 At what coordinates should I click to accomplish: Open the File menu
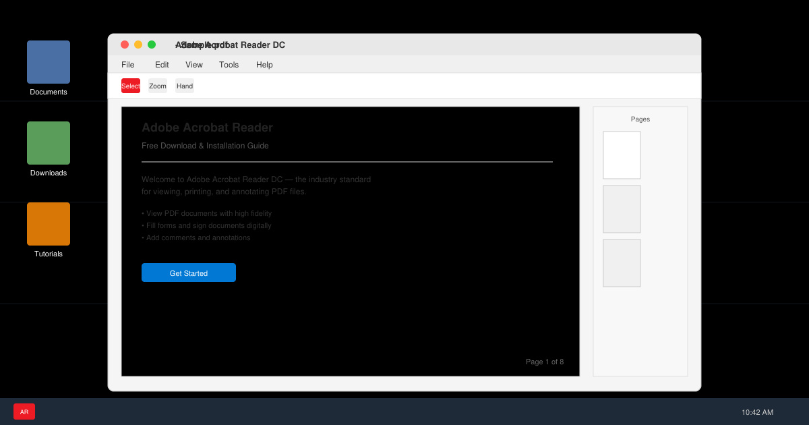point(128,65)
